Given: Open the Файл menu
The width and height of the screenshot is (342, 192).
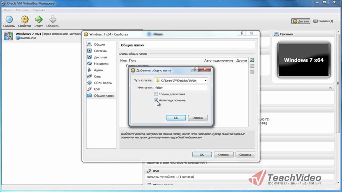Looking at the screenshot, I should pyautogui.click(x=7, y=10).
